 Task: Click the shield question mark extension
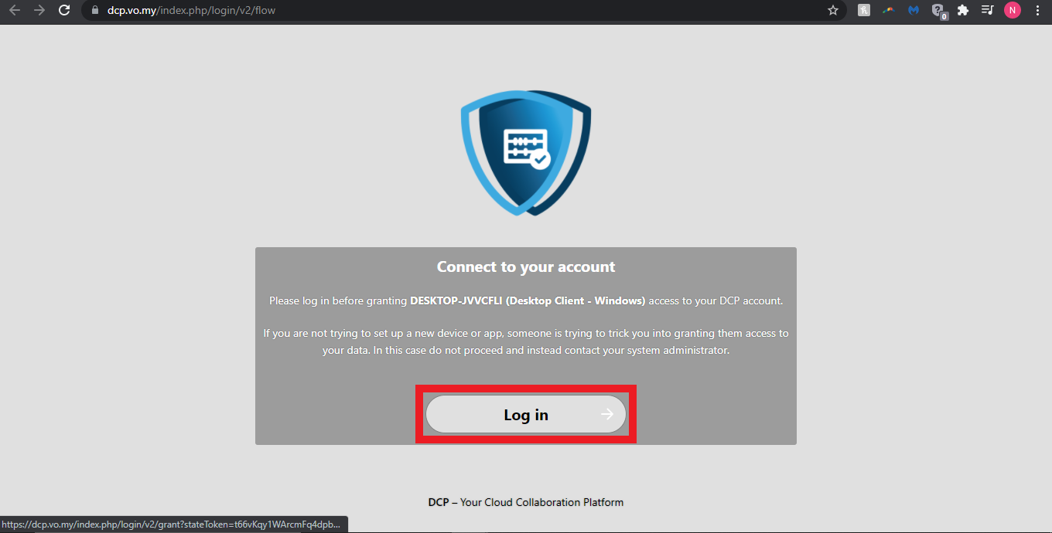(x=938, y=11)
